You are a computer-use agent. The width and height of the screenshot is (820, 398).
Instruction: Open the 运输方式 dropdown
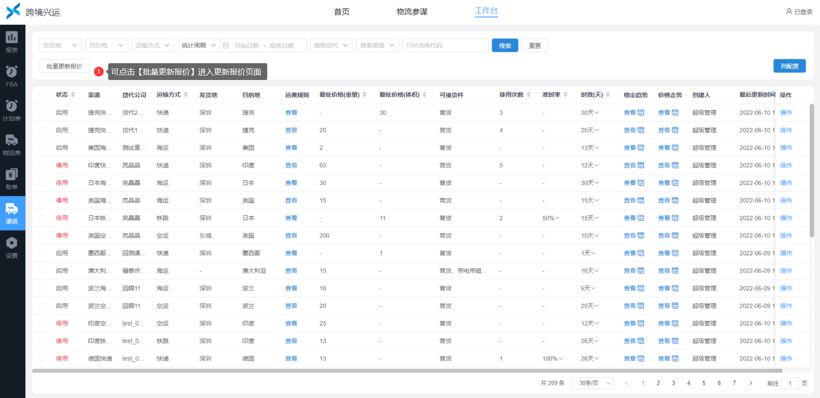click(153, 45)
